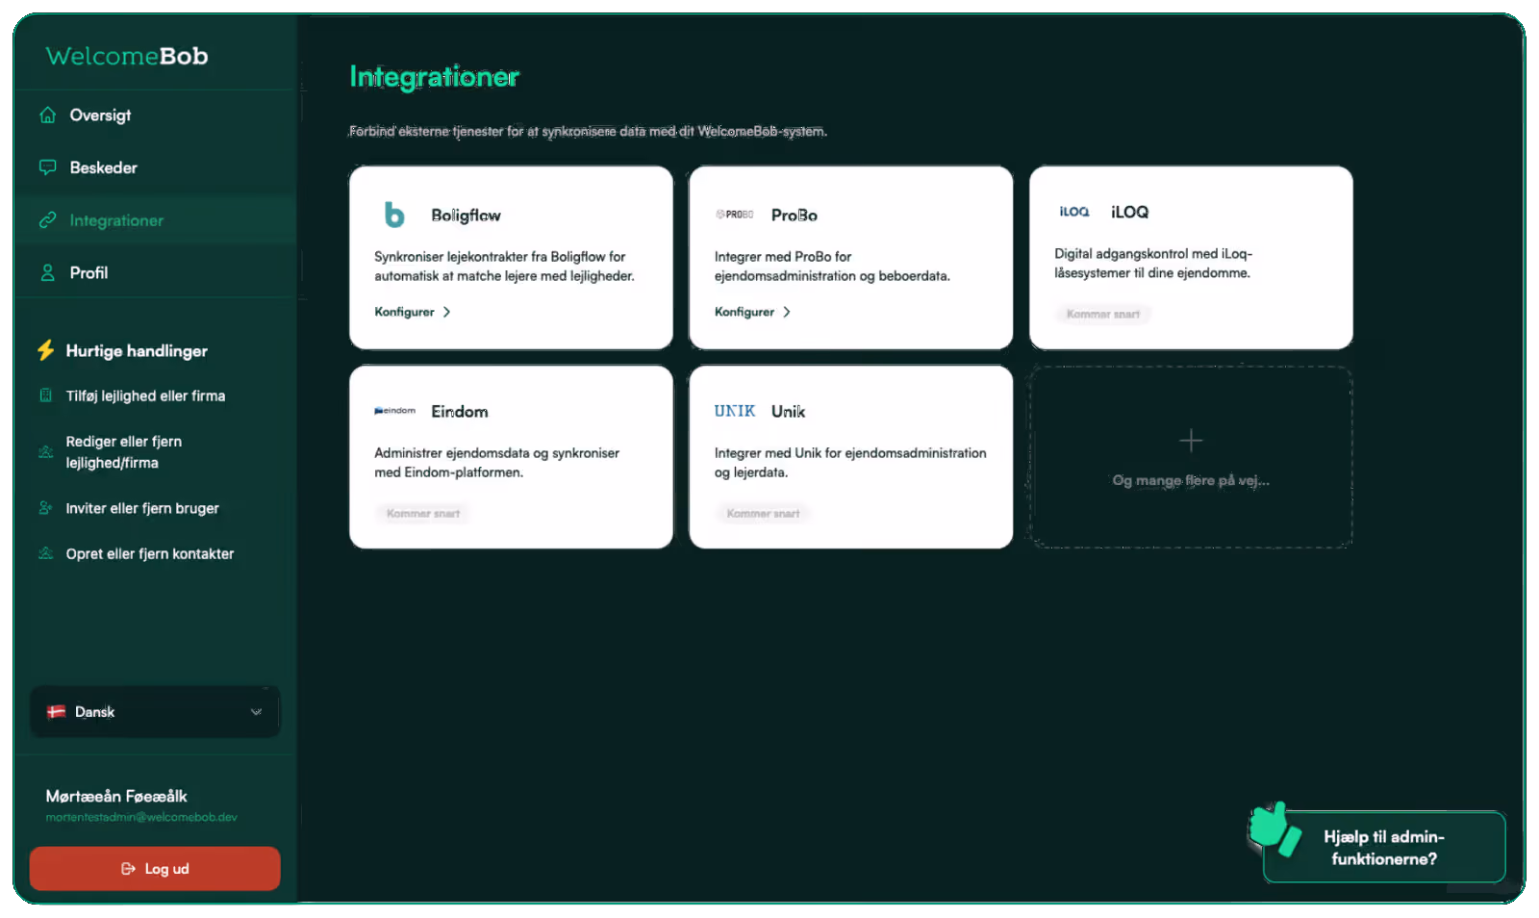Click the thumbs-up help mascot icon
Image resolution: width=1539 pixels, height=918 pixels.
pos(1274,829)
